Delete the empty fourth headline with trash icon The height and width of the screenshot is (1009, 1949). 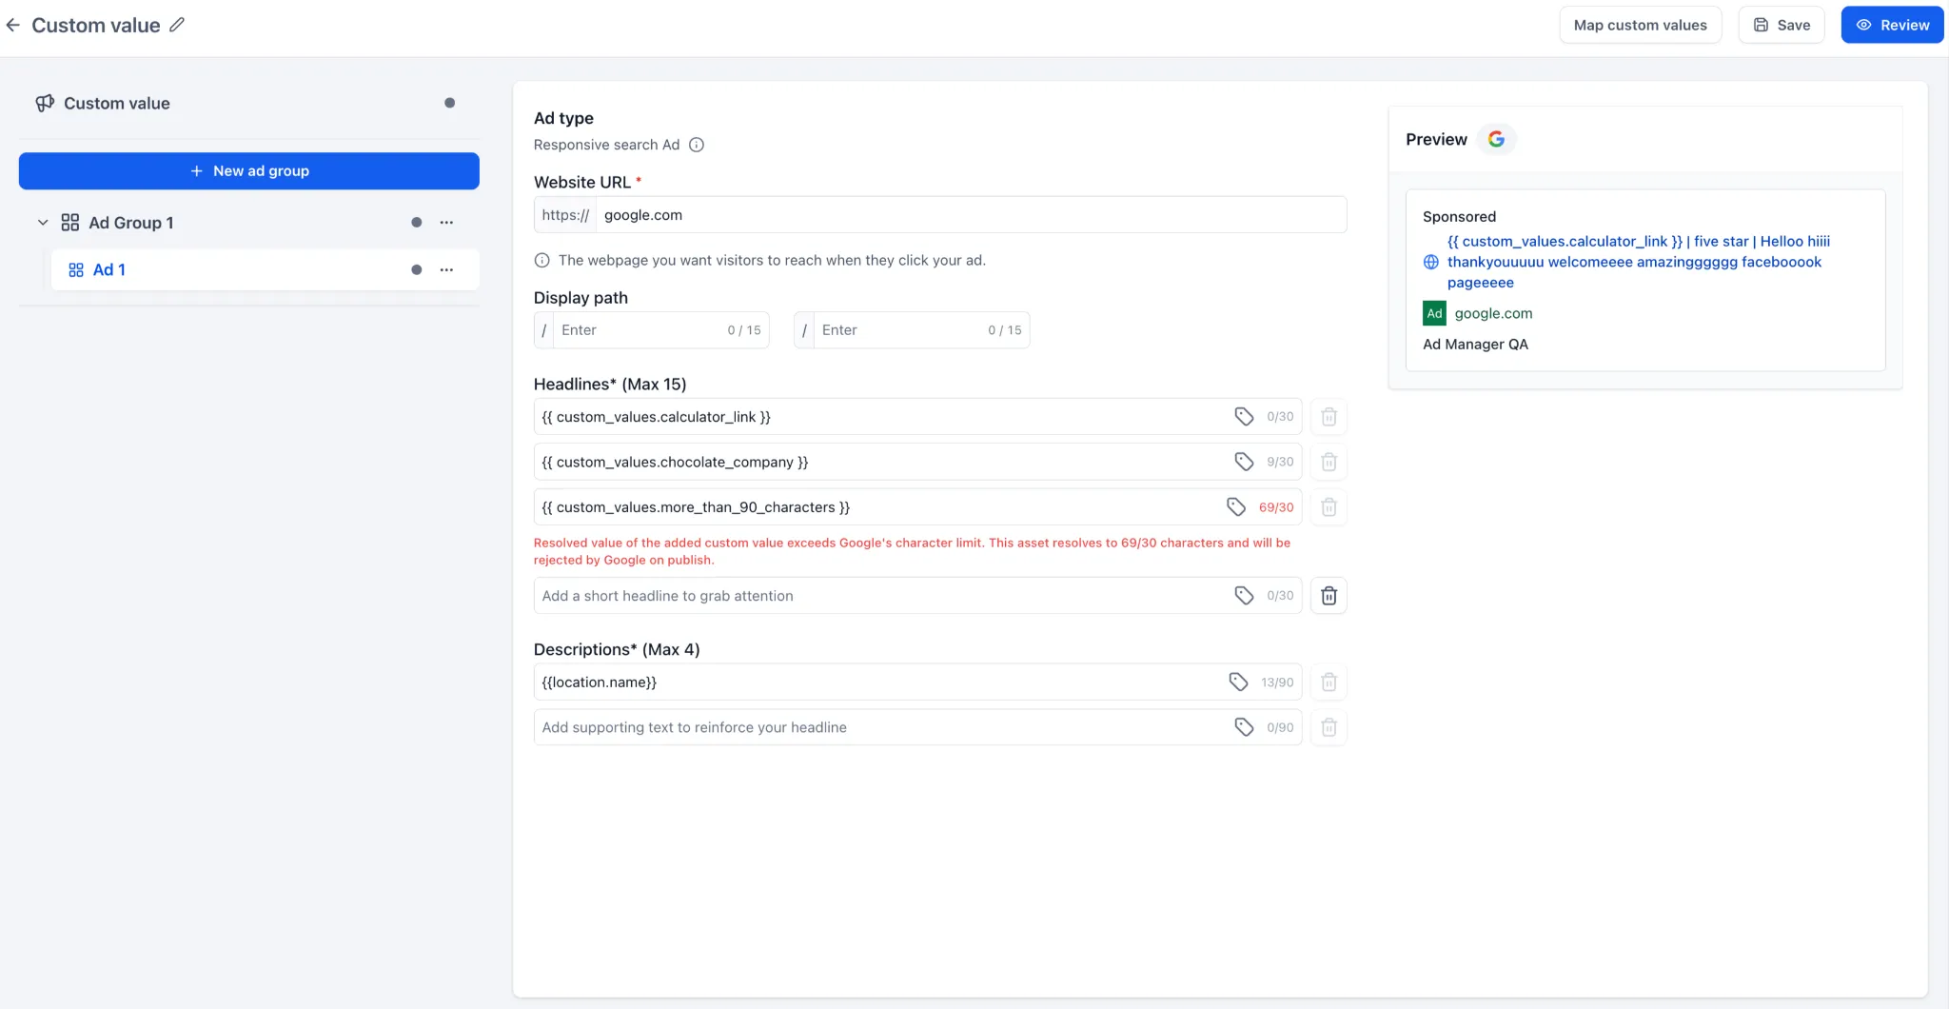pos(1329,596)
